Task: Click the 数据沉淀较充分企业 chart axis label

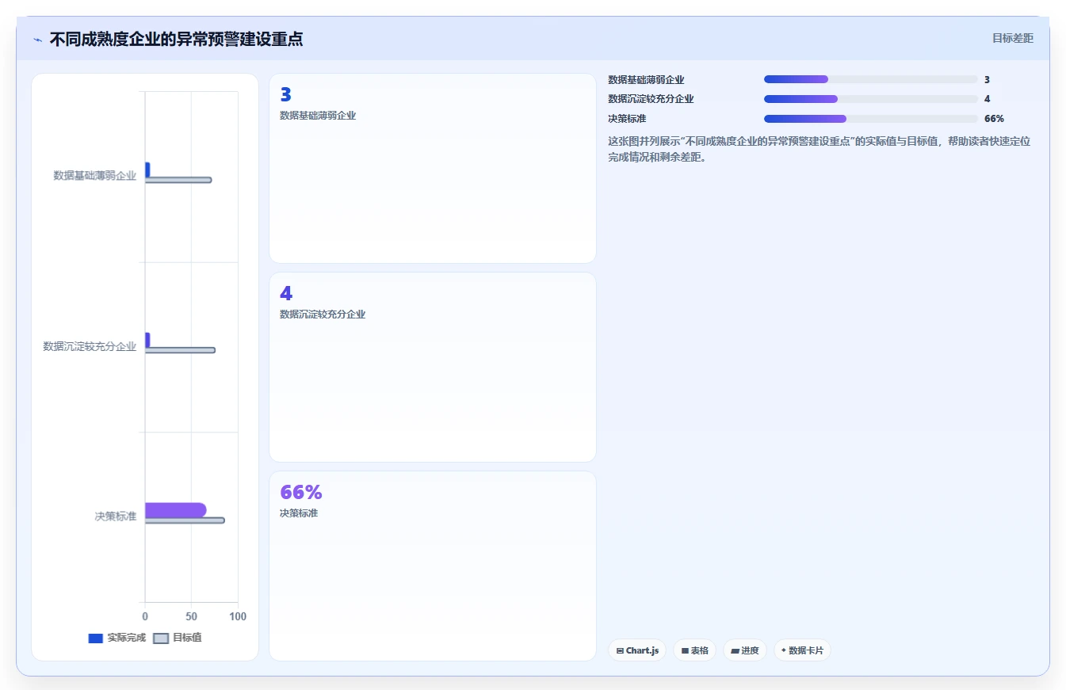Action: pyautogui.click(x=90, y=346)
